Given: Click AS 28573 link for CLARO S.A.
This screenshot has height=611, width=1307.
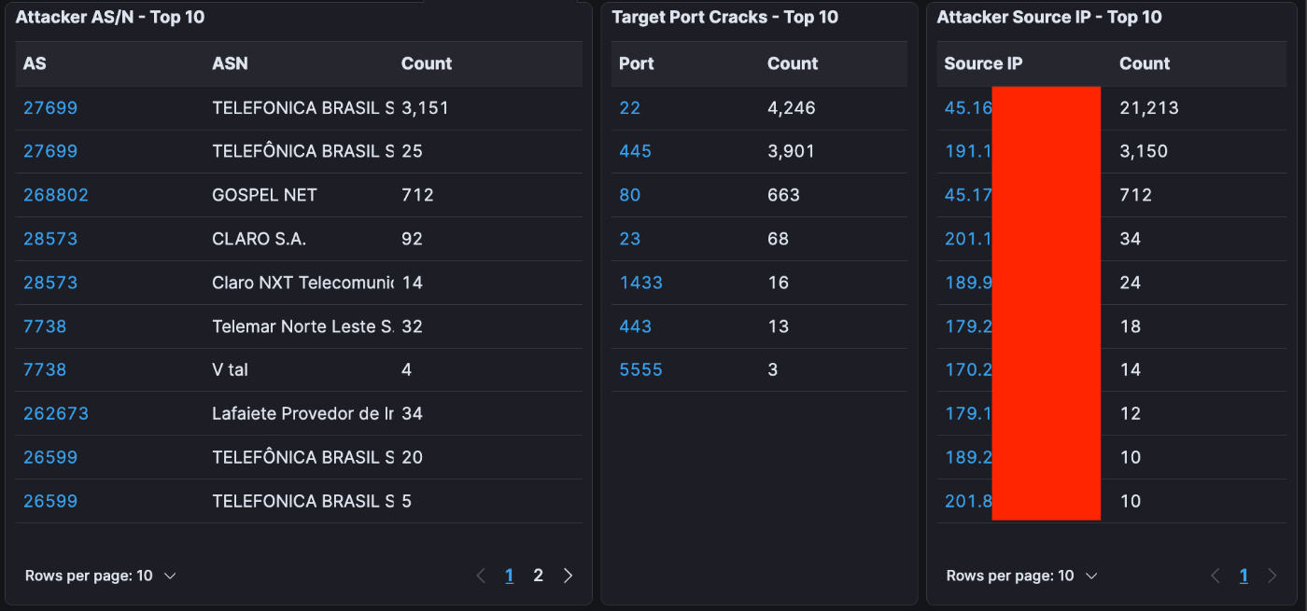Looking at the screenshot, I should [x=50, y=239].
